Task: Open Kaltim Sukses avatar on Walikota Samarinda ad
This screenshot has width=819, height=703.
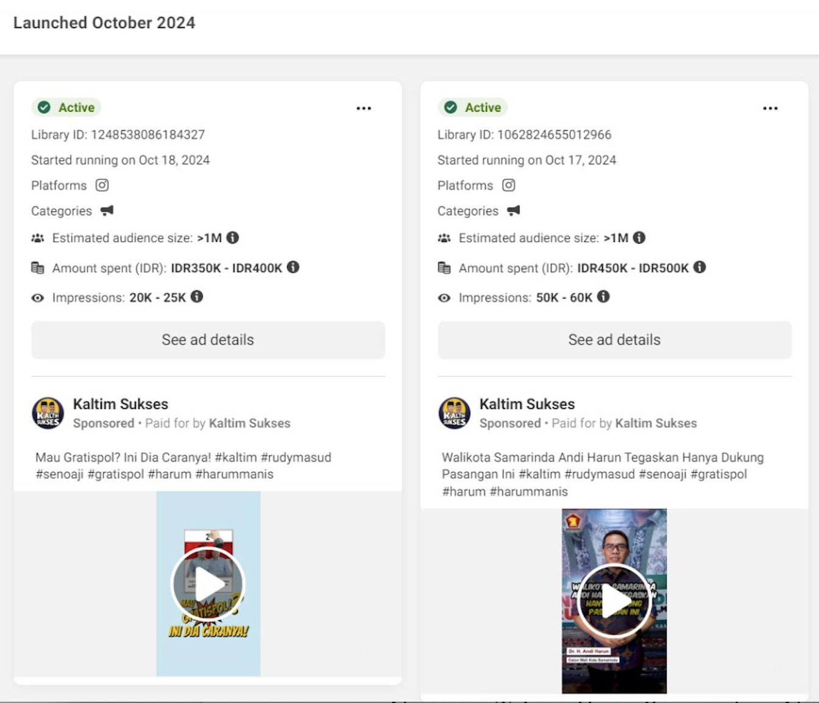Action: 455,413
